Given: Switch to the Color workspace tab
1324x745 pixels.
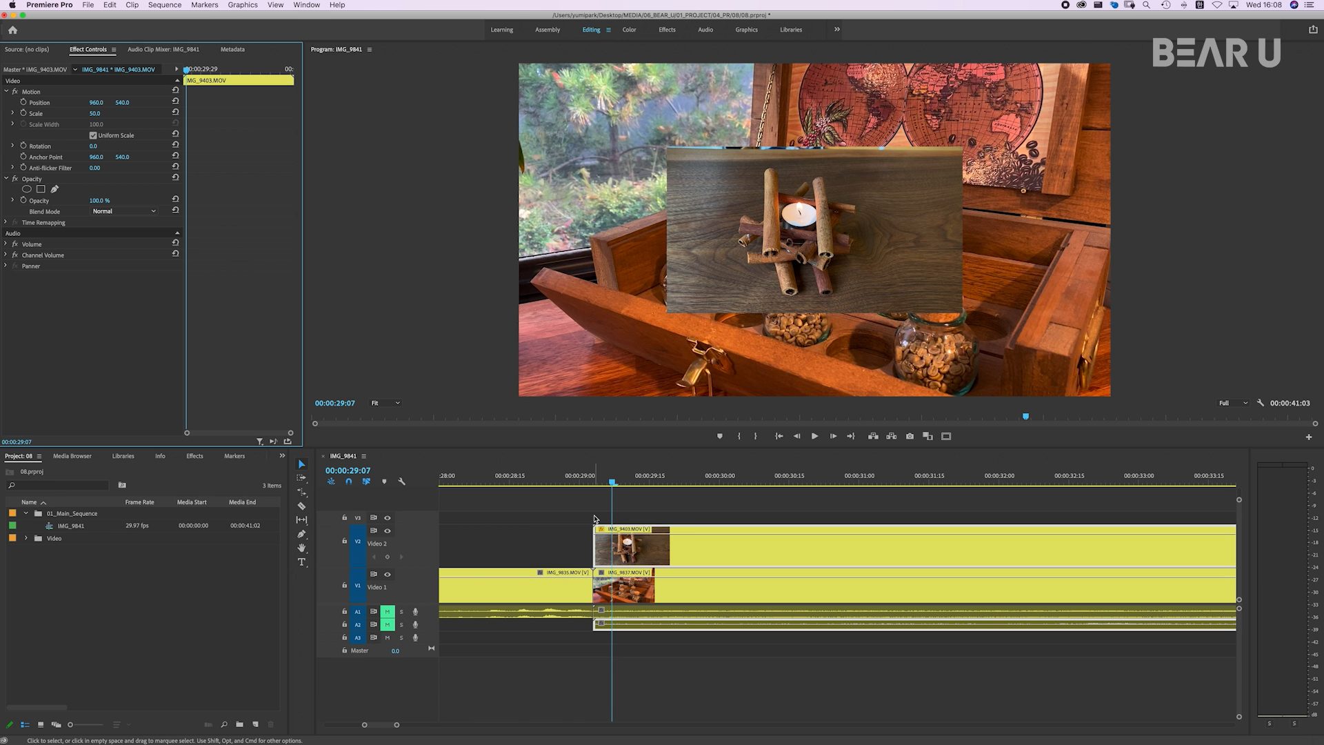Looking at the screenshot, I should point(629,30).
